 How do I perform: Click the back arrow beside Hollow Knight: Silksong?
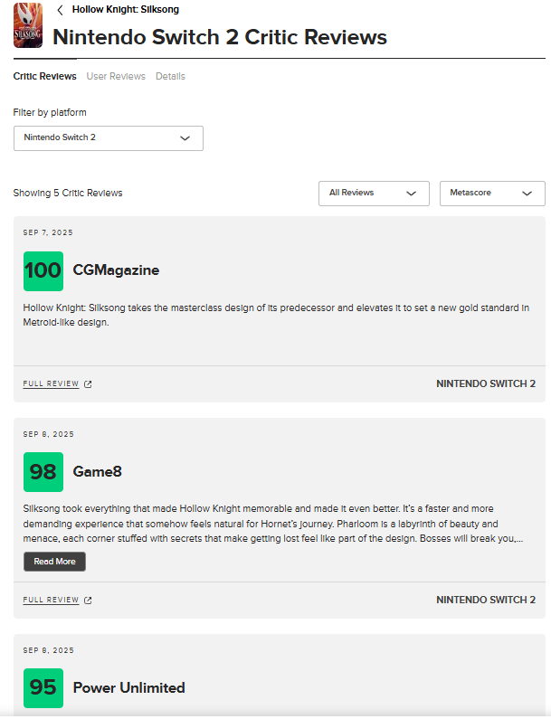coord(60,10)
